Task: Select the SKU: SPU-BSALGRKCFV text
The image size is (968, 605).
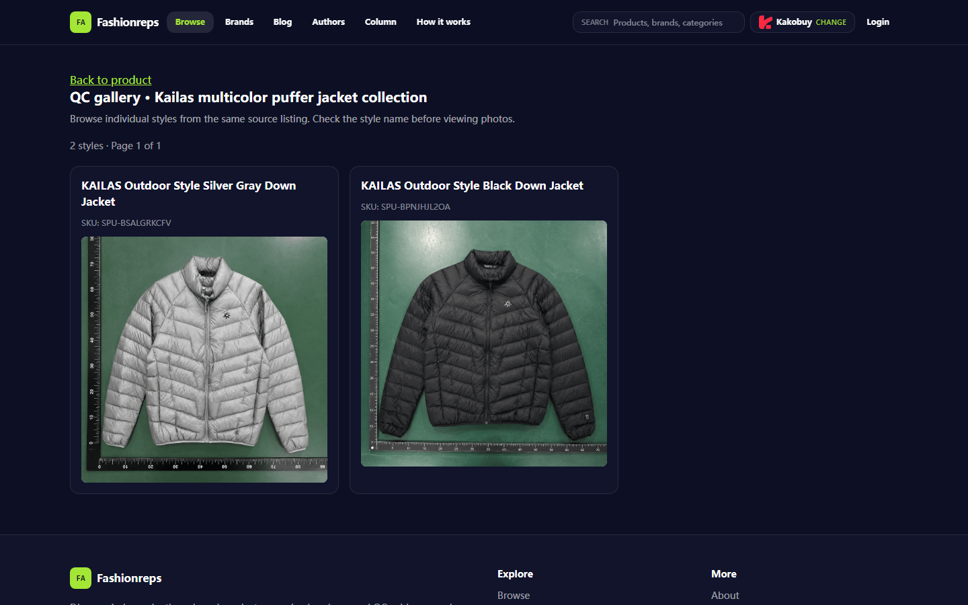Action: (x=126, y=223)
